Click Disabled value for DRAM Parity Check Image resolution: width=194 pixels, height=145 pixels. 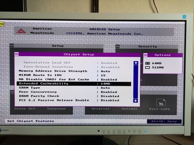point(110,96)
